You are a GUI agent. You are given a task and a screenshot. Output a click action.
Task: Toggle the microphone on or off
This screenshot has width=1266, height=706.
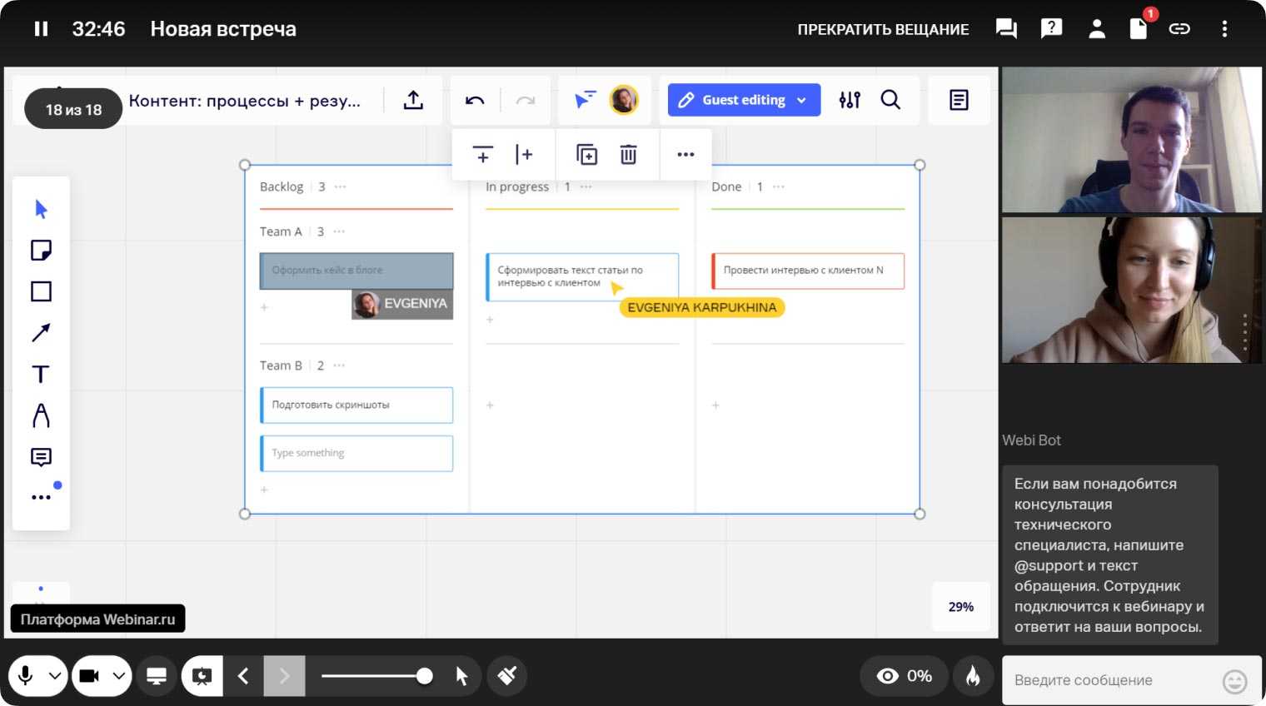click(x=26, y=676)
